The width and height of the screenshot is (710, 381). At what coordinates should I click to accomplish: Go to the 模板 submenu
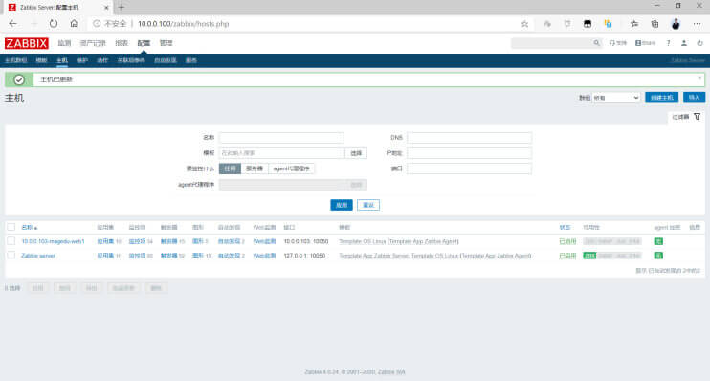pos(41,60)
